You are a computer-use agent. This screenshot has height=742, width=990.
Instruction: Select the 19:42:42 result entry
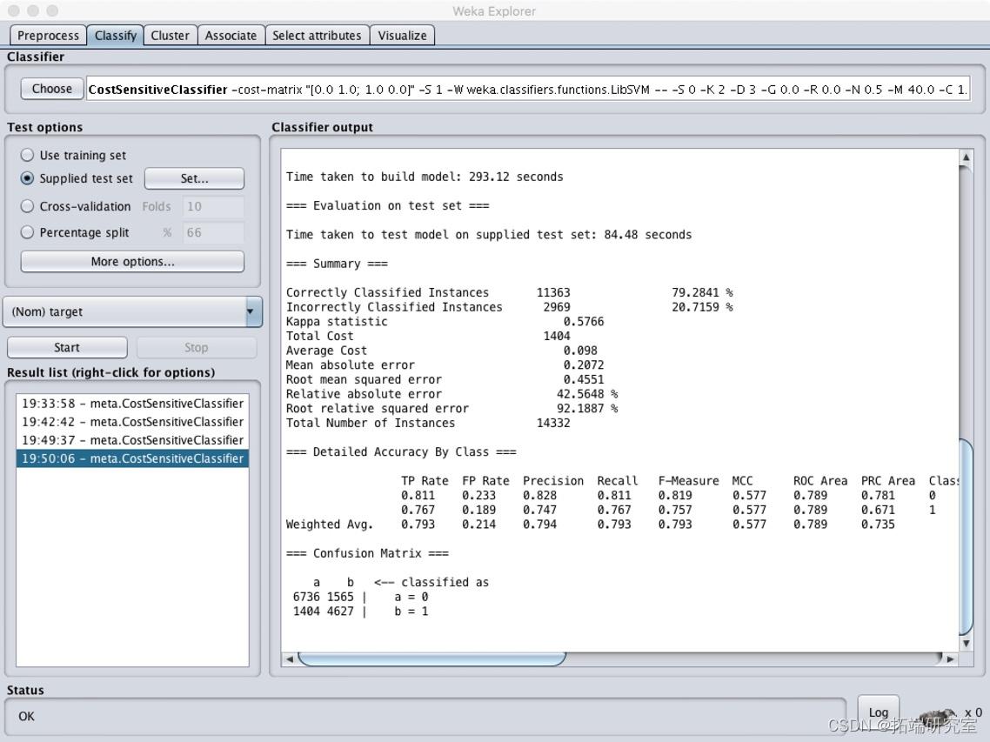(x=132, y=422)
